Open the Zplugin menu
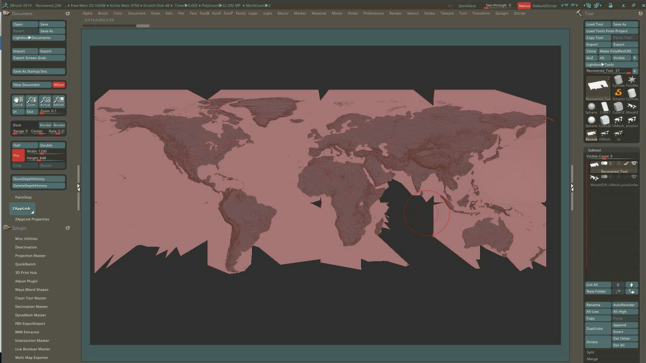Viewport: 646px width, 363px height. coord(501,13)
